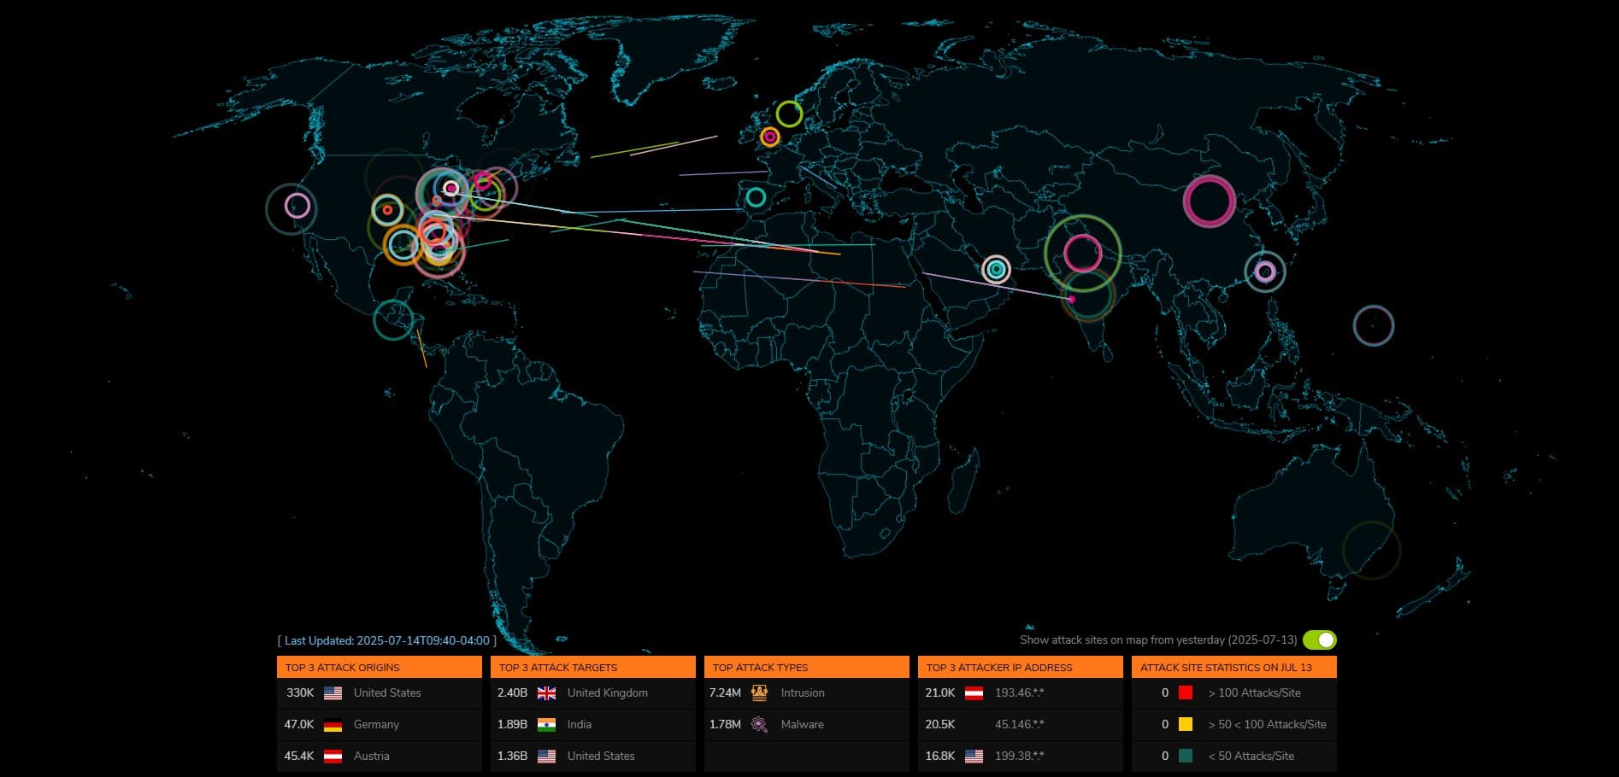Click the large pink circle marker over China
The image size is (1619, 777).
pos(1210,202)
